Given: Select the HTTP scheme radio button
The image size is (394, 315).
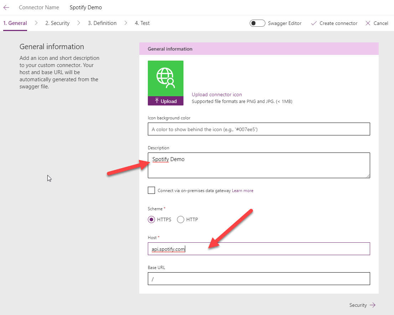Looking at the screenshot, I should coord(181,220).
